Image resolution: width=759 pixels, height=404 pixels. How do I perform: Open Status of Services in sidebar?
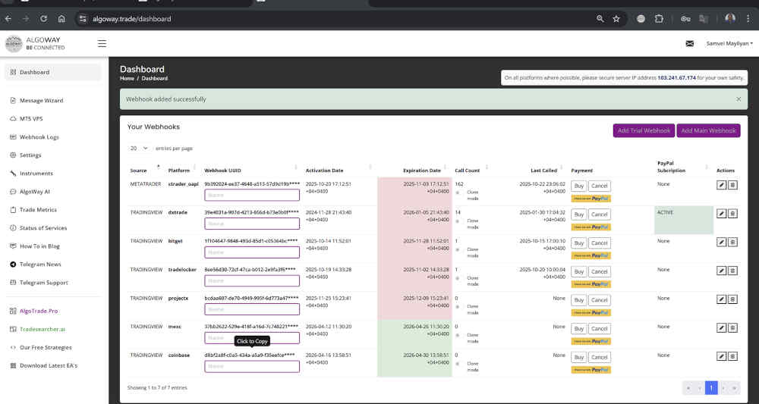coord(38,227)
